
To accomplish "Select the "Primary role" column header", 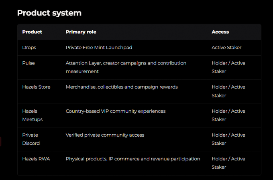I will tap(81, 32).
